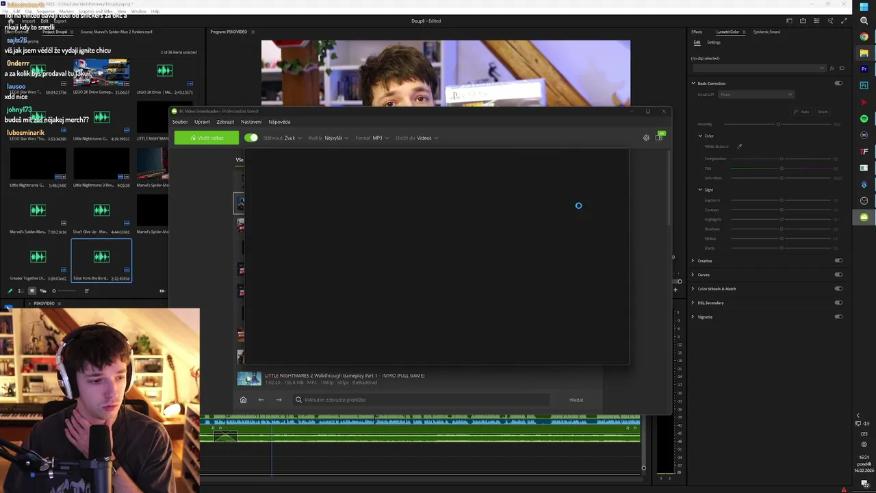This screenshot has width=876, height=493.
Task: Click the Quick Export share icon
Action: click(x=803, y=21)
